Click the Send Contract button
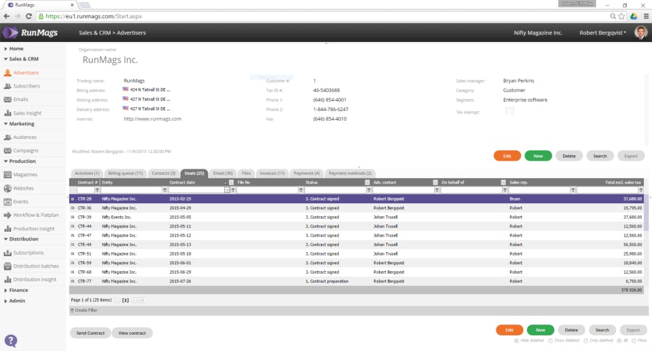 click(x=90, y=333)
